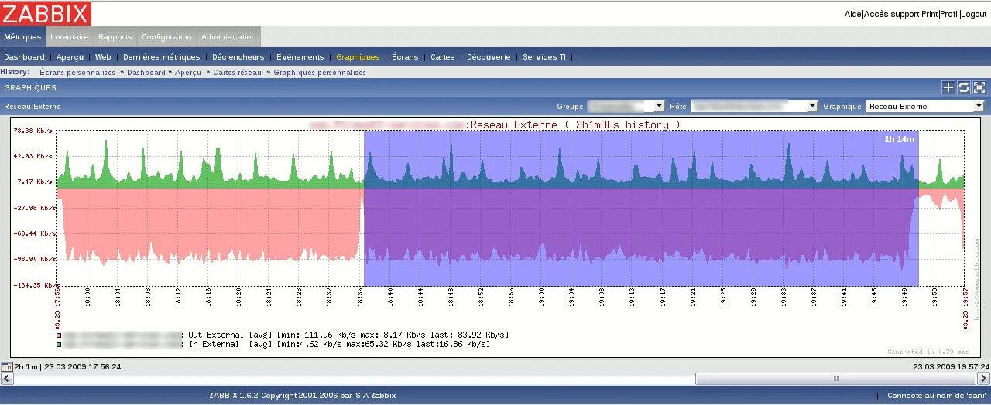This screenshot has width=991, height=405.
Task: Click Connecté au nom de 'dani' text
Action: point(937,395)
